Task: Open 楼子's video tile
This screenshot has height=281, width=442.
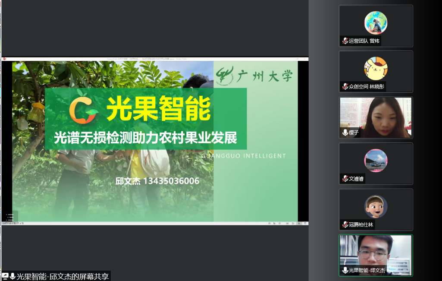Action: pos(376,118)
